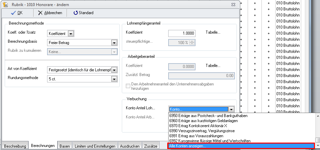Open the Art von Koeffizient dropdown
The height and width of the screenshot is (150, 320).
click(114, 70)
